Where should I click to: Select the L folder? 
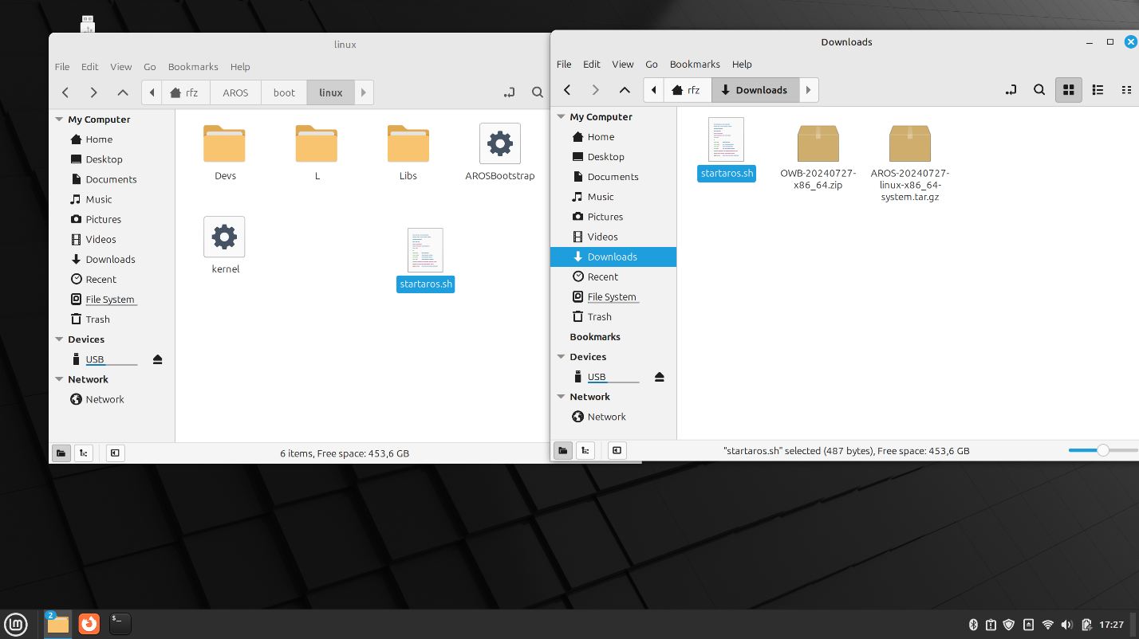[x=317, y=153]
